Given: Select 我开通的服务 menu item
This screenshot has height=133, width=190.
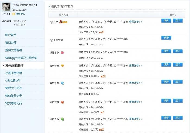Looking at the screenshot, I should coord(14,66).
